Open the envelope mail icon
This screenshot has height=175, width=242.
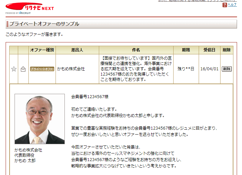pyautogui.click(x=23, y=69)
